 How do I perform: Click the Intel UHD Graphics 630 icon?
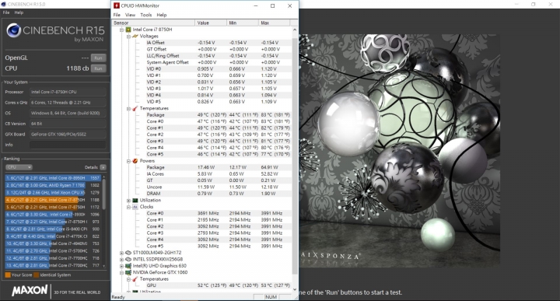[x=128, y=266]
